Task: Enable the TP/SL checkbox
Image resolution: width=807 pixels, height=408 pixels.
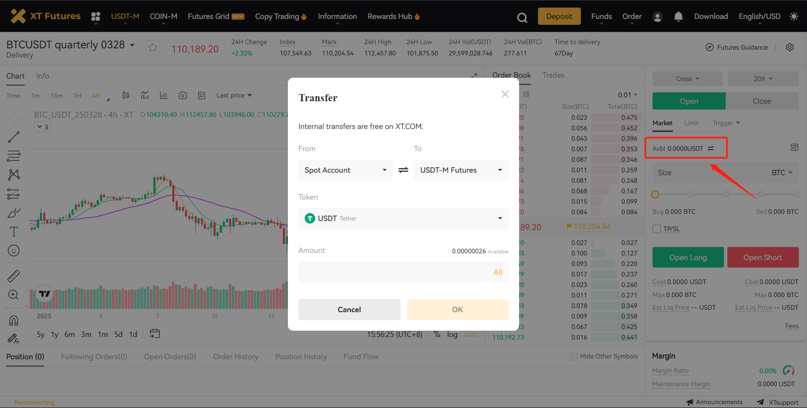Action: (657, 229)
